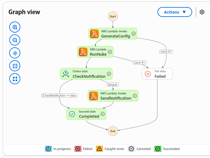Click the Caught error legend warning swatch

point(99,149)
